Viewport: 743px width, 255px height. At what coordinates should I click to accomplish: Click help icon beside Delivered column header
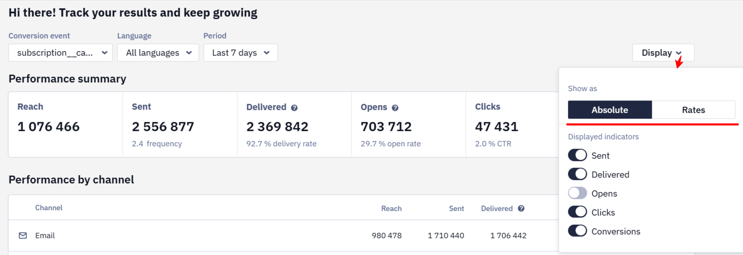pos(521,208)
